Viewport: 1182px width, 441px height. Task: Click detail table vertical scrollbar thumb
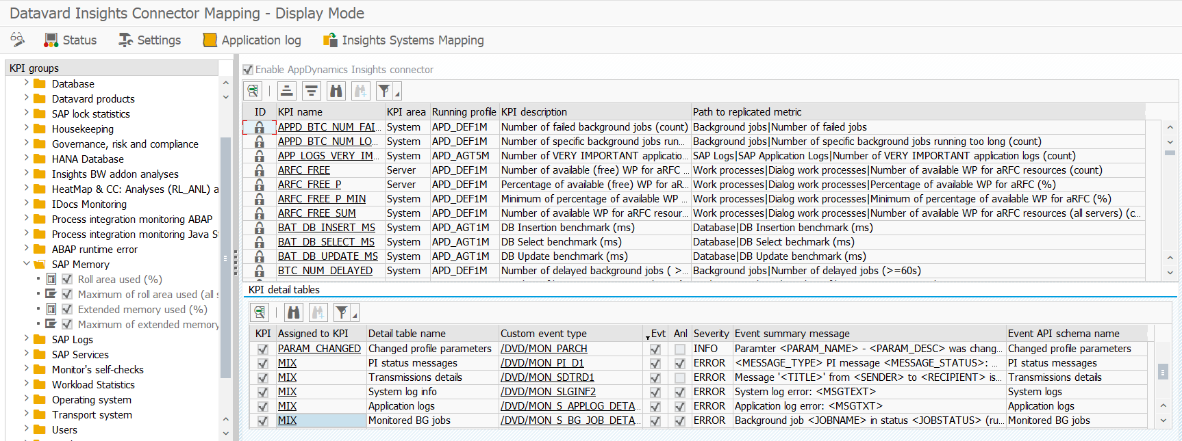[1163, 371]
